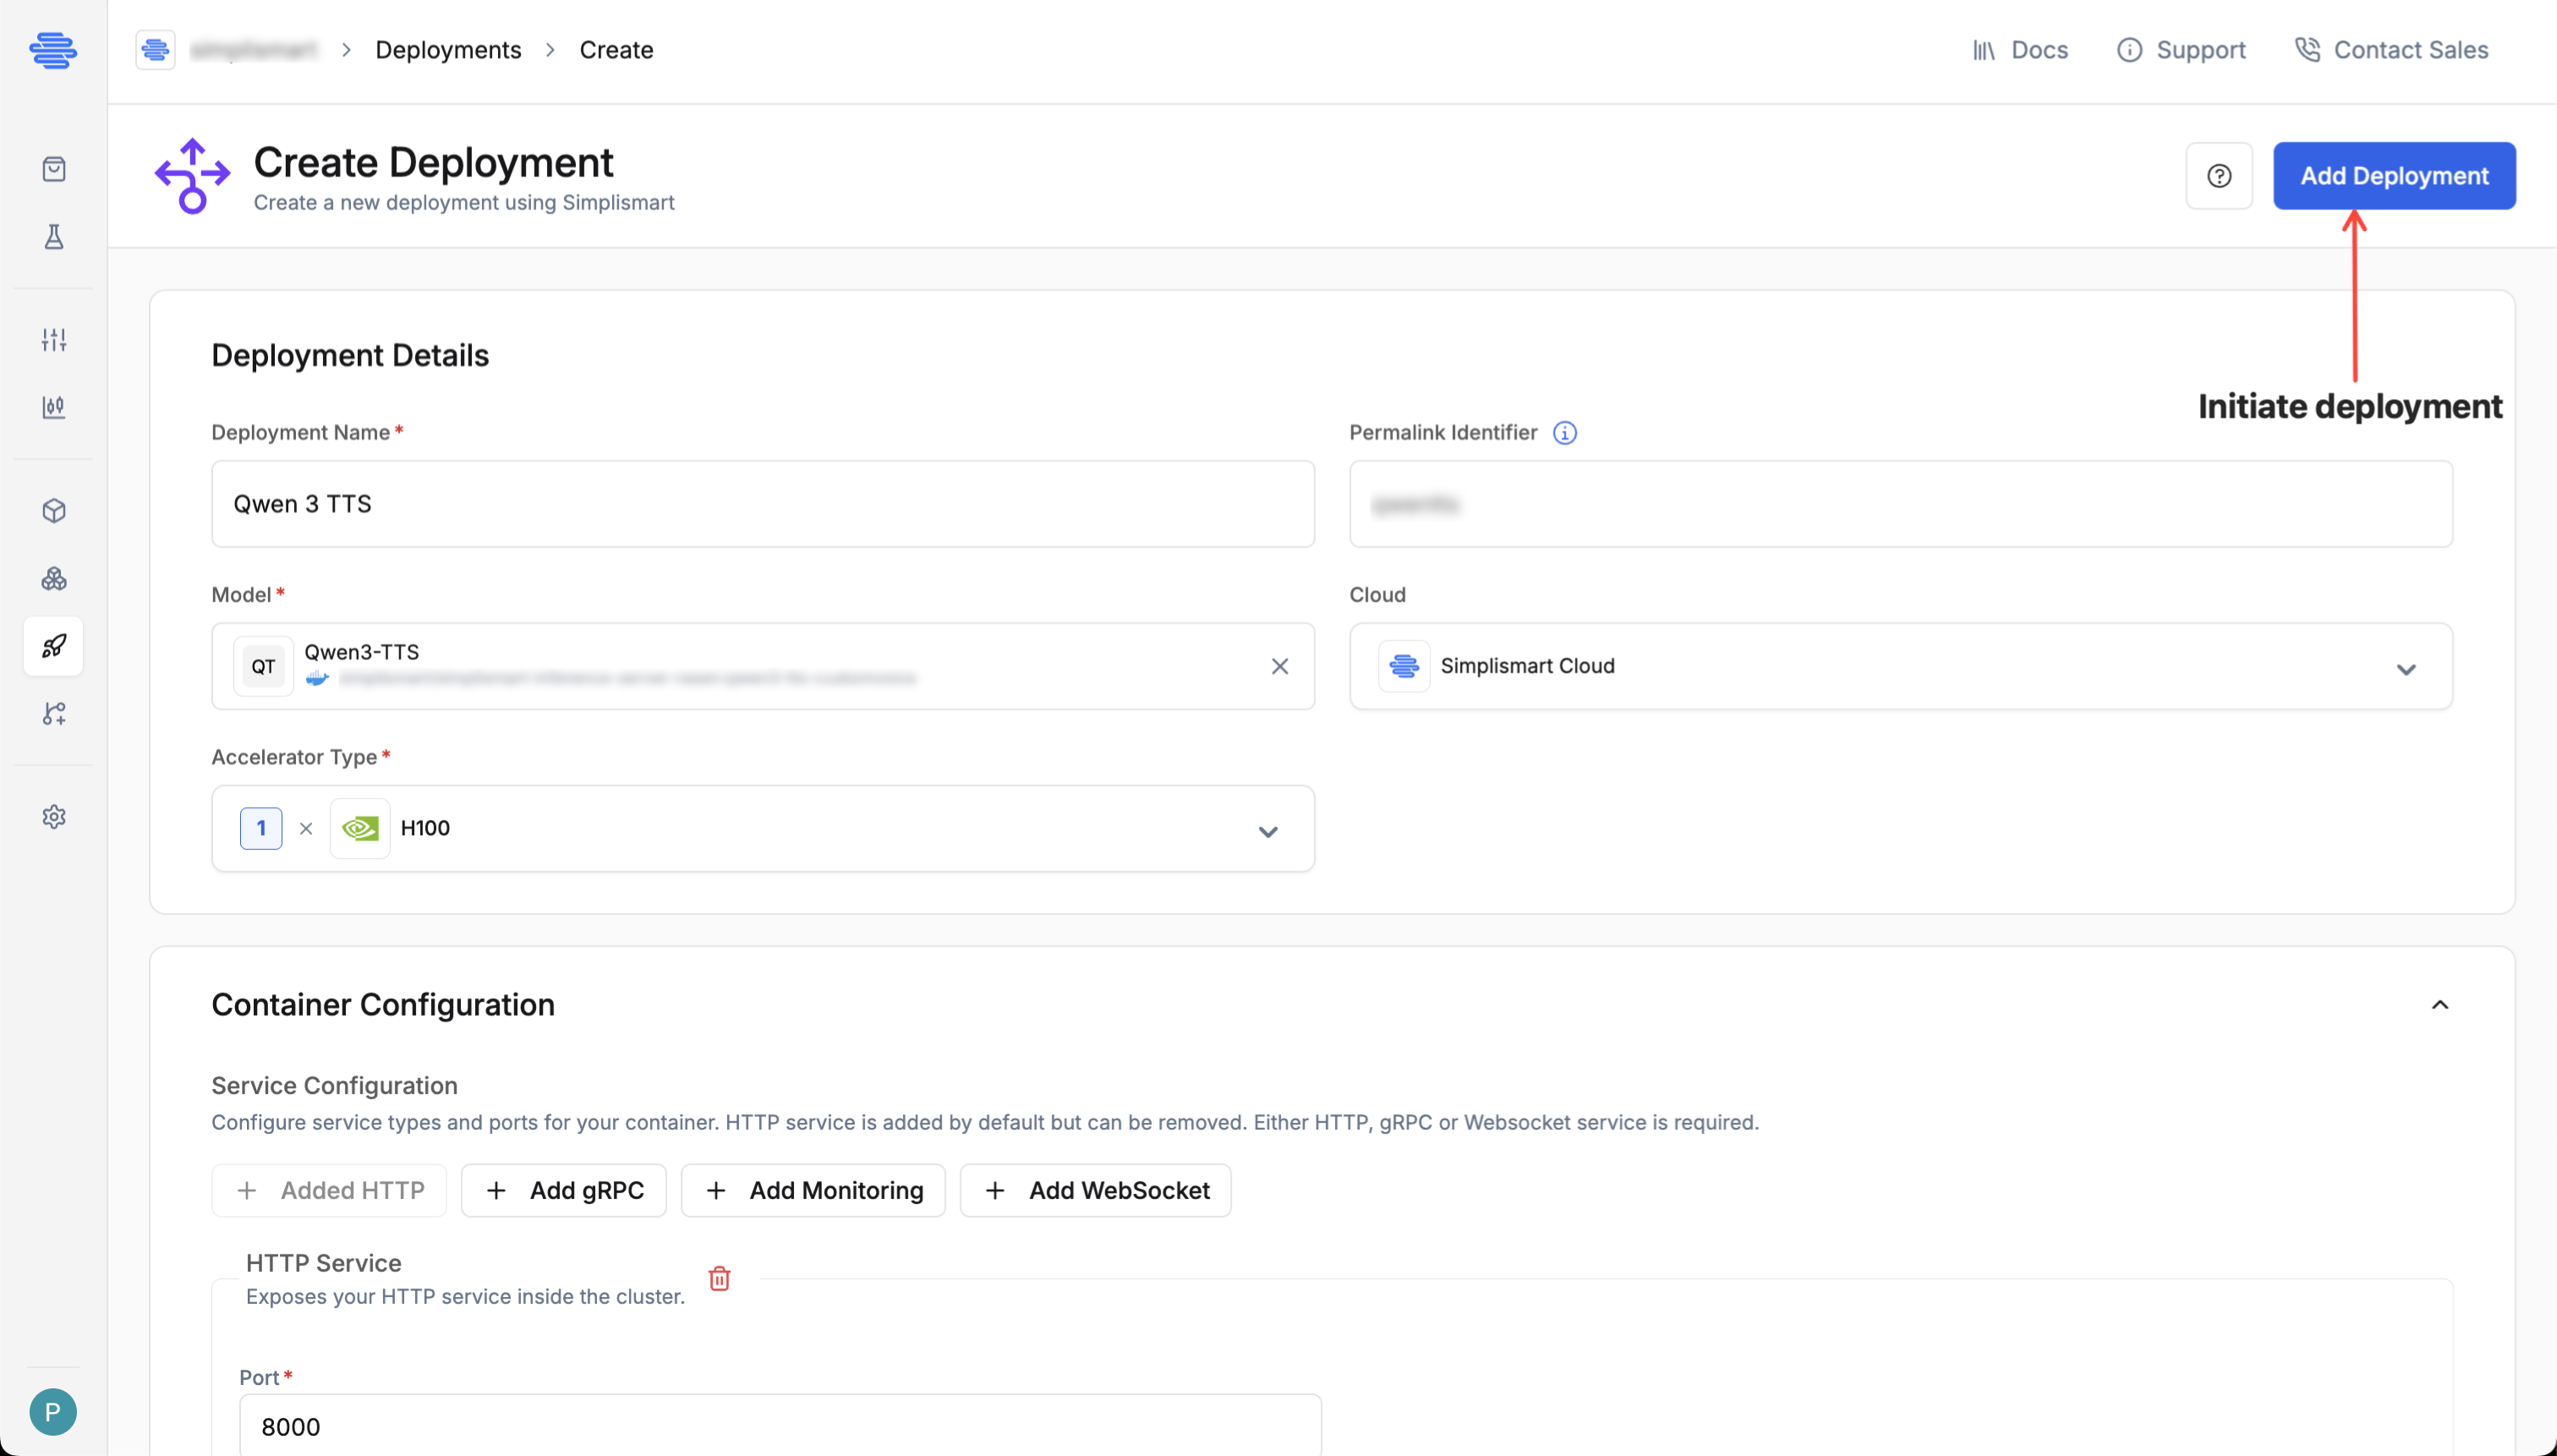Image resolution: width=2557 pixels, height=1456 pixels.
Task: Click the NVIDIA accelerator logo icon
Action: pyautogui.click(x=360, y=829)
